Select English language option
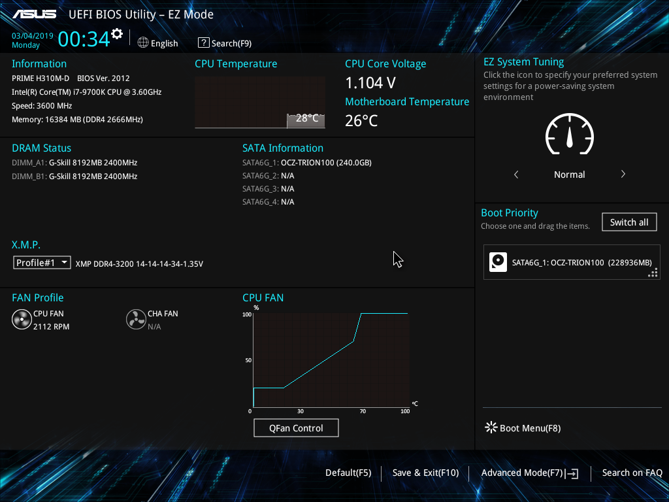The width and height of the screenshot is (669, 502). click(x=164, y=43)
